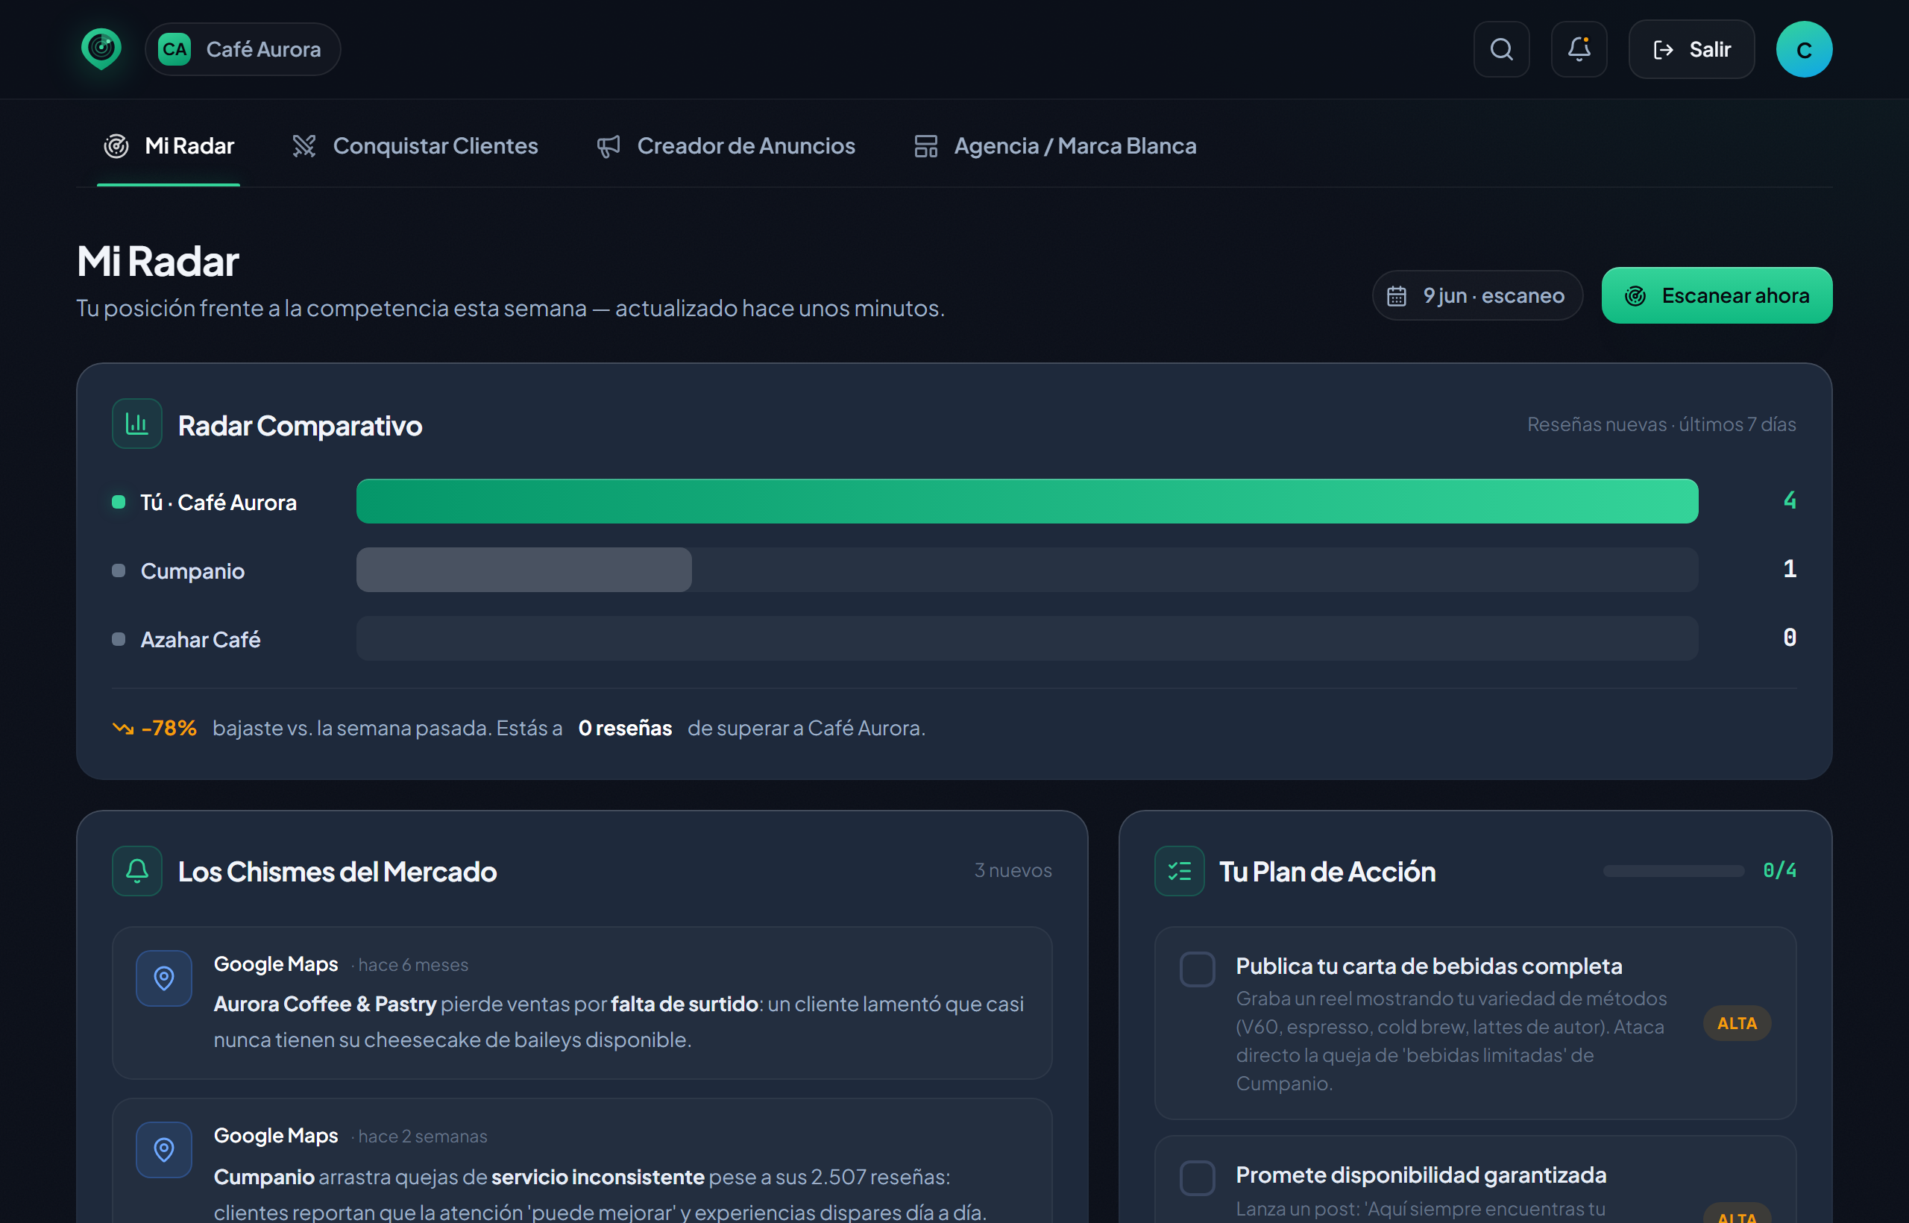Open the Creador de Anuncios tab
Viewport: 1909px width, 1223px height.
tap(726, 146)
